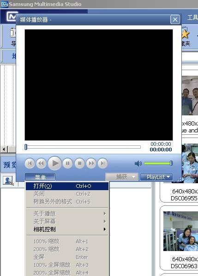Mute audio via the speaker icon
198x276 pixels.
pyautogui.click(x=138, y=163)
